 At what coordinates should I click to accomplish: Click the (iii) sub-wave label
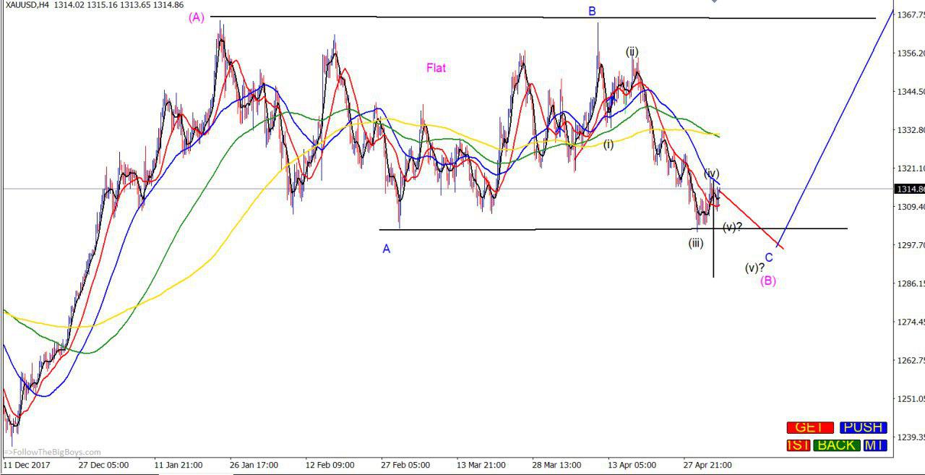tap(695, 243)
